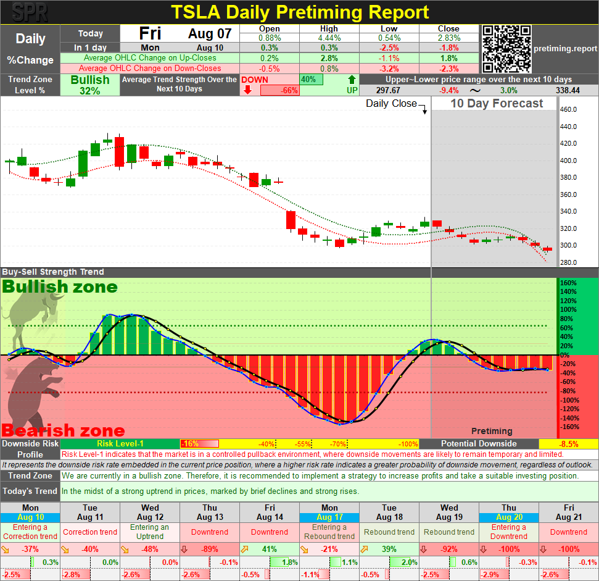Viewport: 599px width, 581px height.
Task: Click the In 1 day Close value -1.8%
Action: [449, 48]
